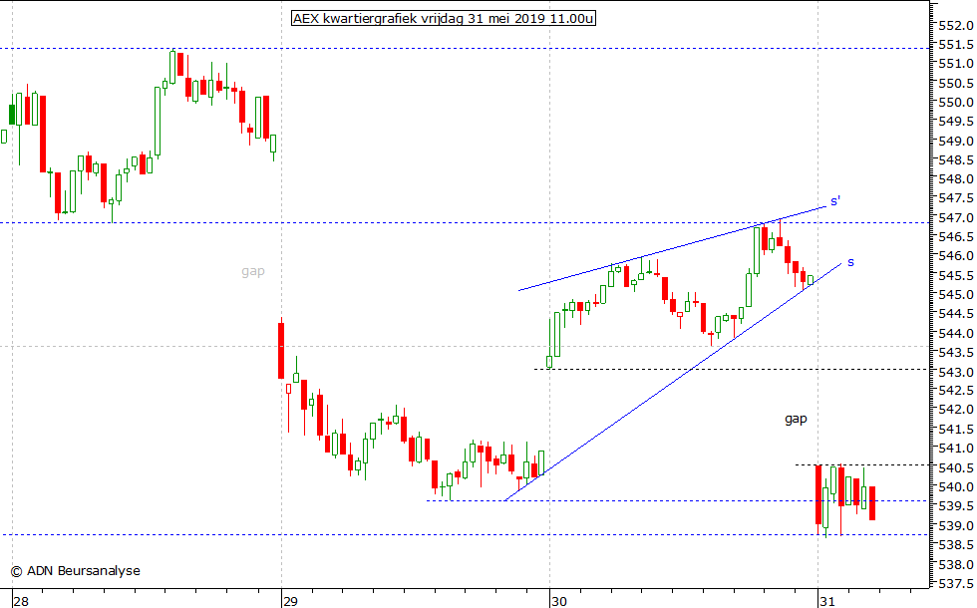Click date label 30 on time axis
The height and width of the screenshot is (608, 977).
point(558,601)
